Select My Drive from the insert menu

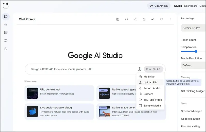151,77
